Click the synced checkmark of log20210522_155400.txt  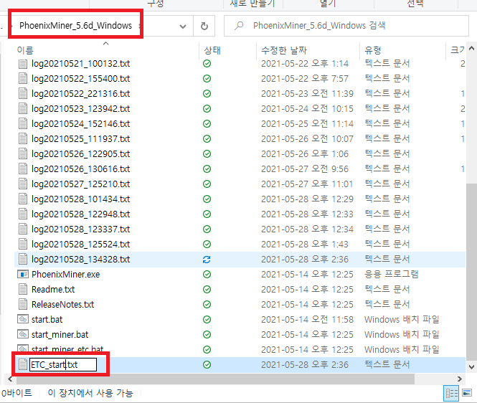(x=207, y=78)
